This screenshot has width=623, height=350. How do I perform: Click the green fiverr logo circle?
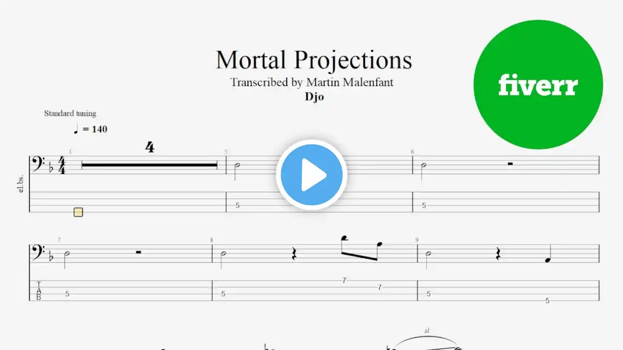(538, 85)
